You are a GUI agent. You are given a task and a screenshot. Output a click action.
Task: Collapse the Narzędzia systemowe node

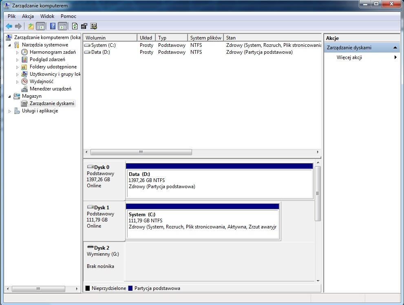coord(9,45)
